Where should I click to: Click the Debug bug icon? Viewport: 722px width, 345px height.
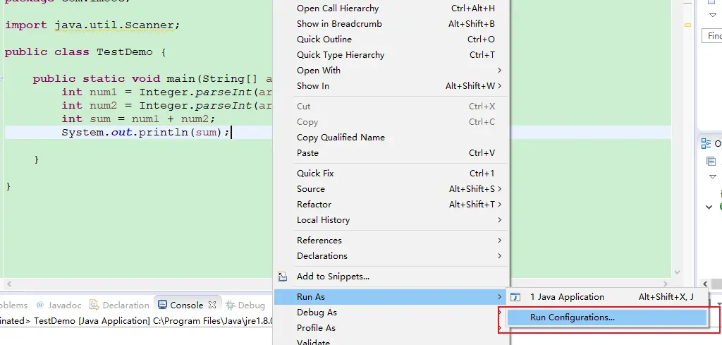tap(230, 305)
